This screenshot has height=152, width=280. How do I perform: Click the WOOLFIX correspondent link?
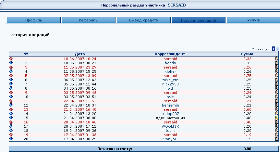tap(170, 126)
